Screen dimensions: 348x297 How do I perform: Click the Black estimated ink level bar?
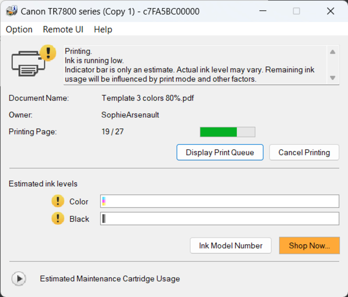[219, 219]
